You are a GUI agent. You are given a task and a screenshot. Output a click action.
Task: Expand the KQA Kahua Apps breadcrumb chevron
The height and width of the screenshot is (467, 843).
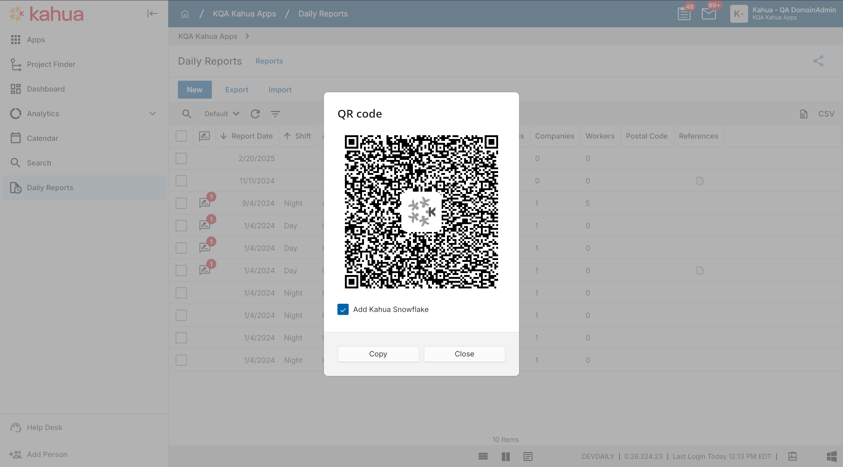(247, 36)
